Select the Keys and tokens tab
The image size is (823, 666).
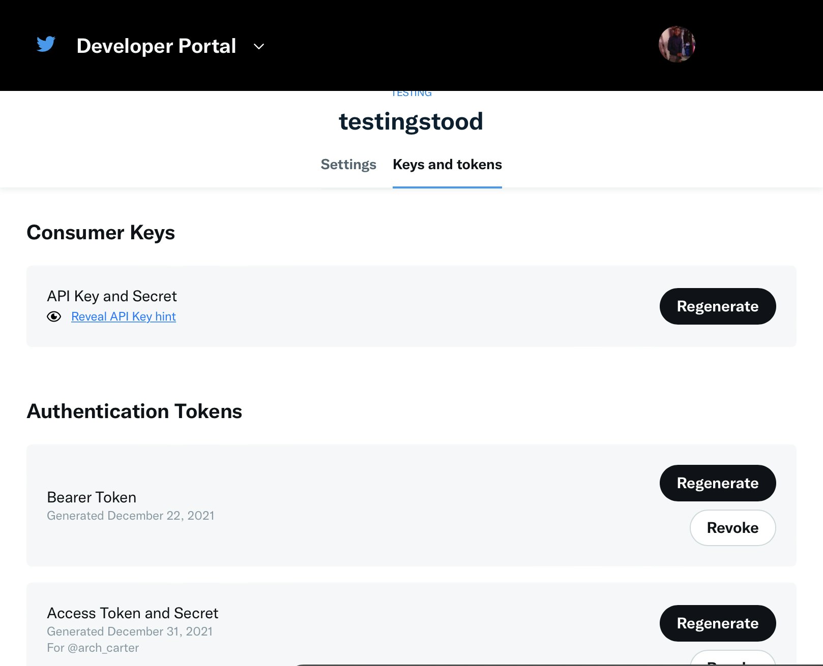click(x=447, y=165)
